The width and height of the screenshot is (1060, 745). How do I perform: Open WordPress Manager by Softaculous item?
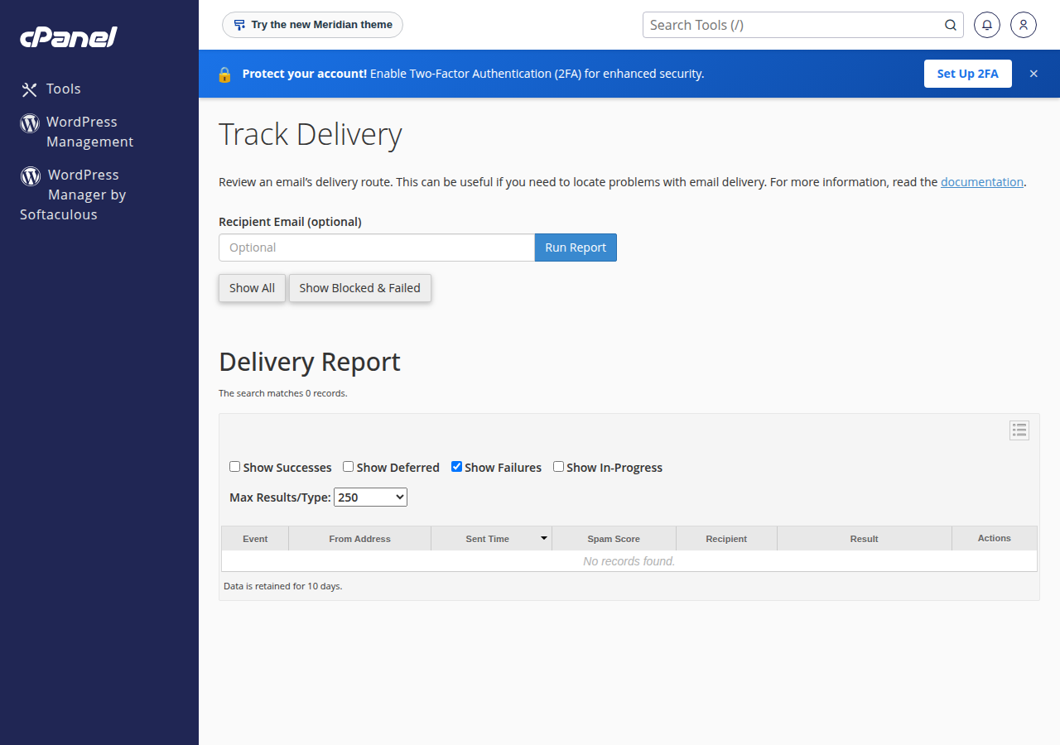click(73, 195)
